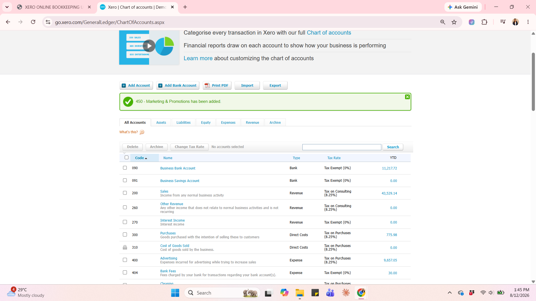
Task: Open File Explorer from the taskbar
Action: tap(300, 293)
